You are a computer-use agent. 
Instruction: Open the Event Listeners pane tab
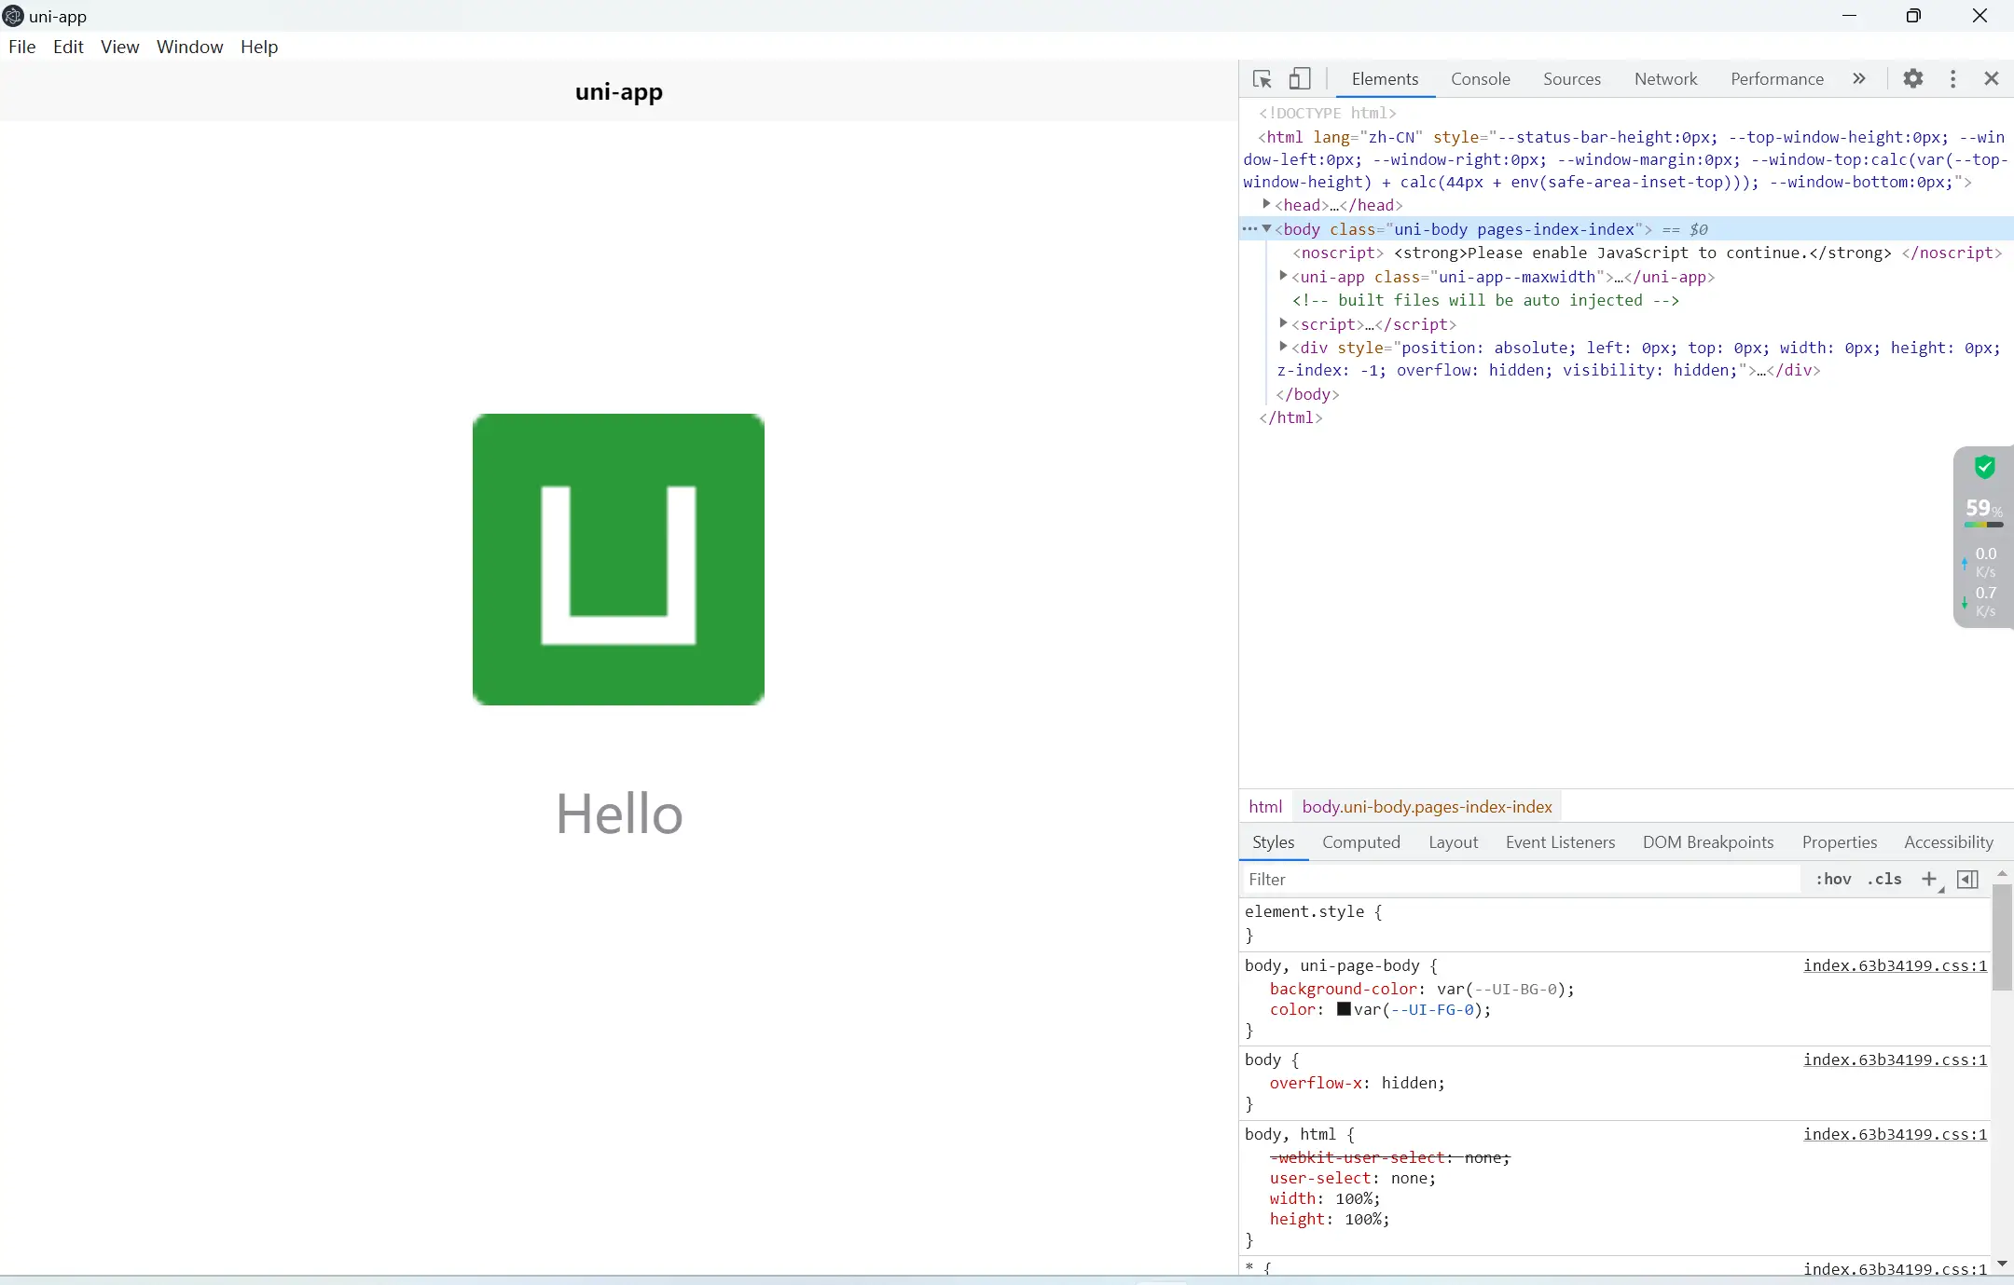tap(1560, 842)
